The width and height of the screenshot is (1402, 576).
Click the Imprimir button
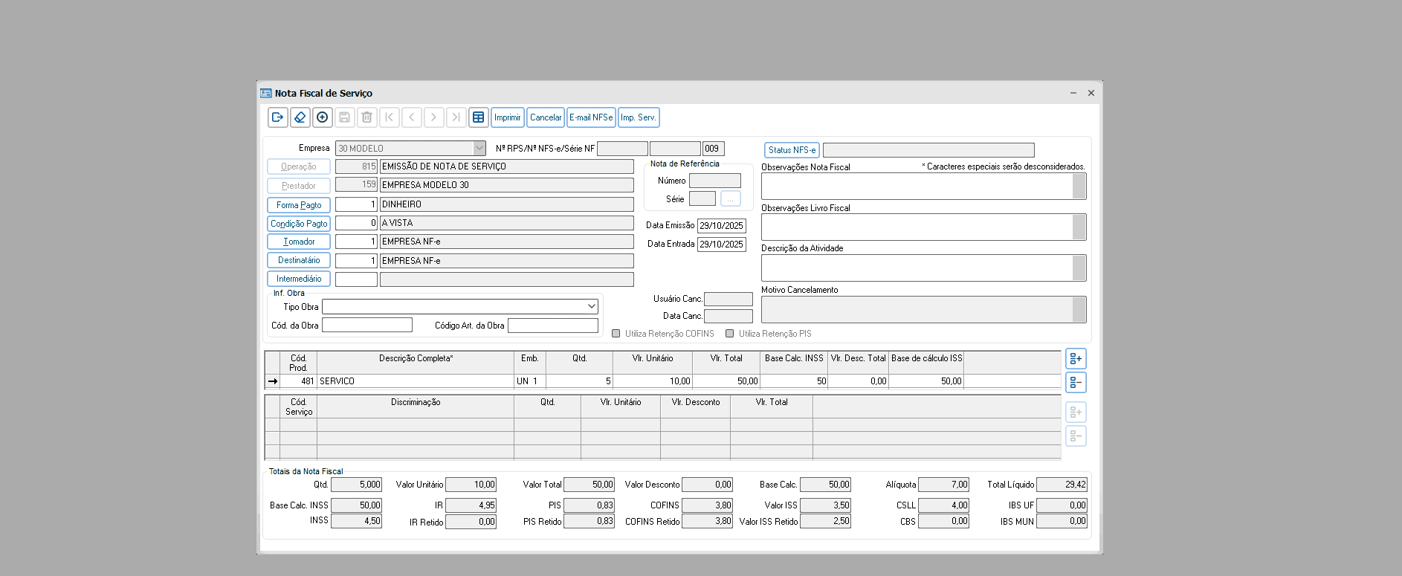click(x=507, y=117)
